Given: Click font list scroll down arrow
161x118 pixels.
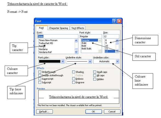Looking at the screenshot, I should [x=76, y=52].
